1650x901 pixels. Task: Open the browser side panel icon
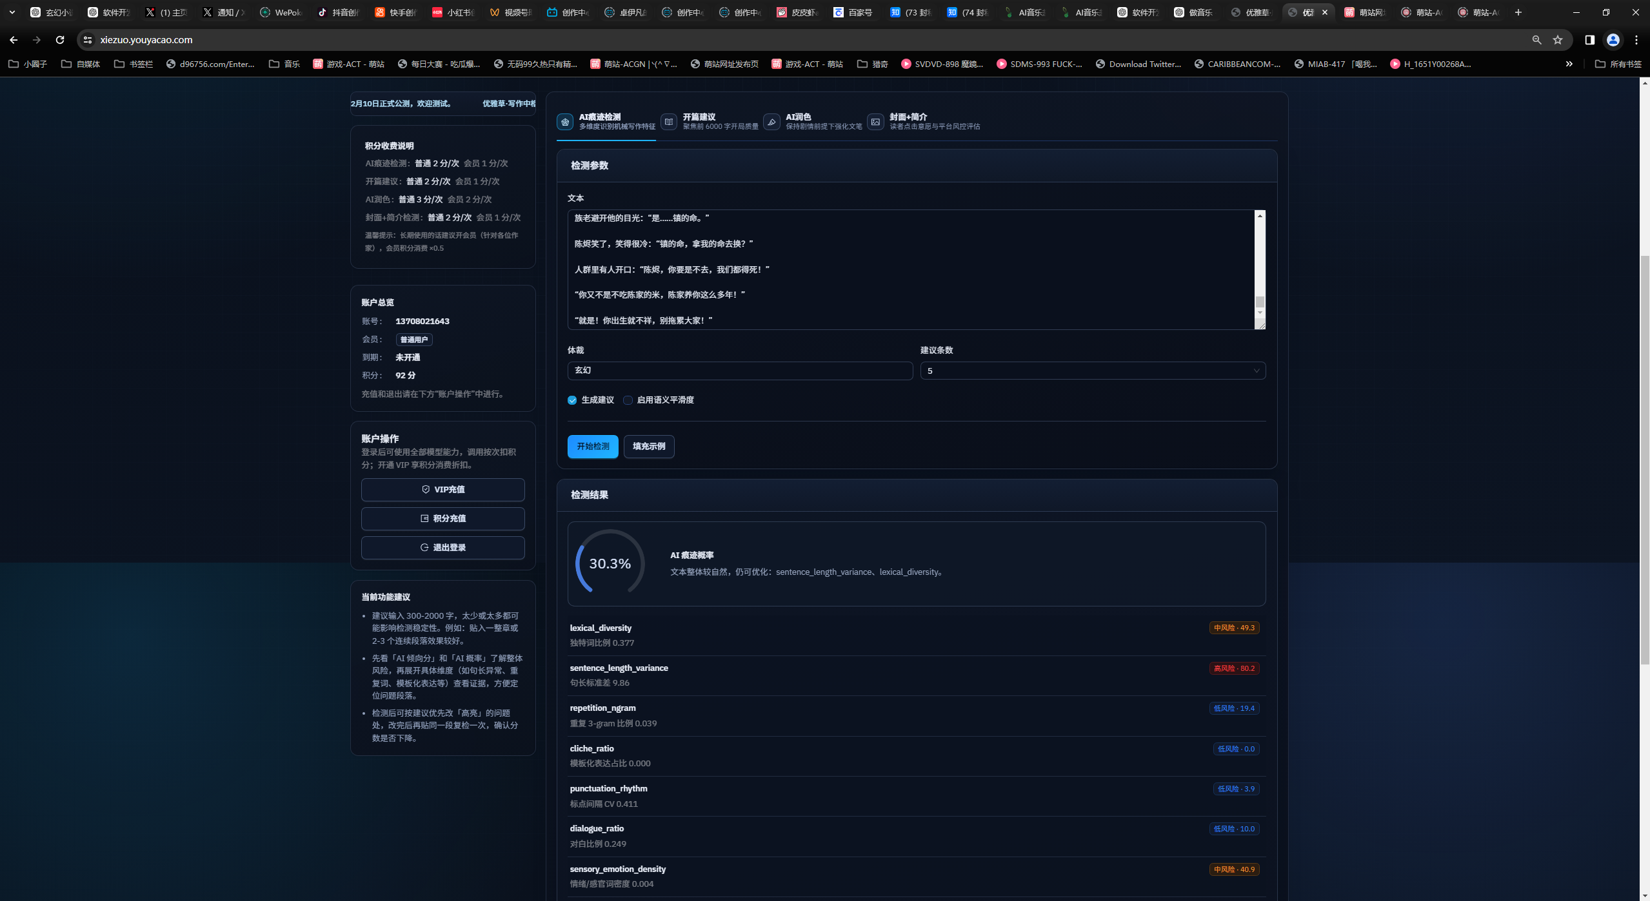[x=1589, y=40]
